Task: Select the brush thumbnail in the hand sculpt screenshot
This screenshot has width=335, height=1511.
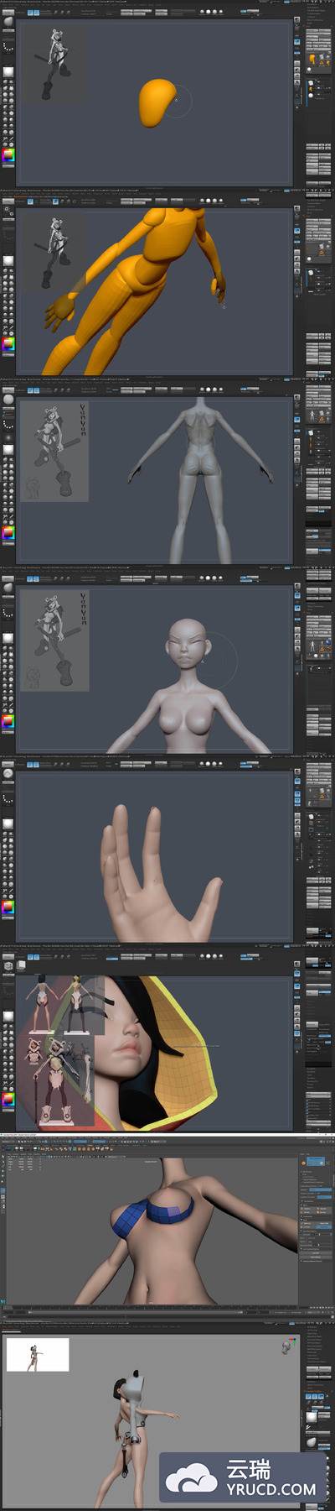Action: click(x=8, y=774)
